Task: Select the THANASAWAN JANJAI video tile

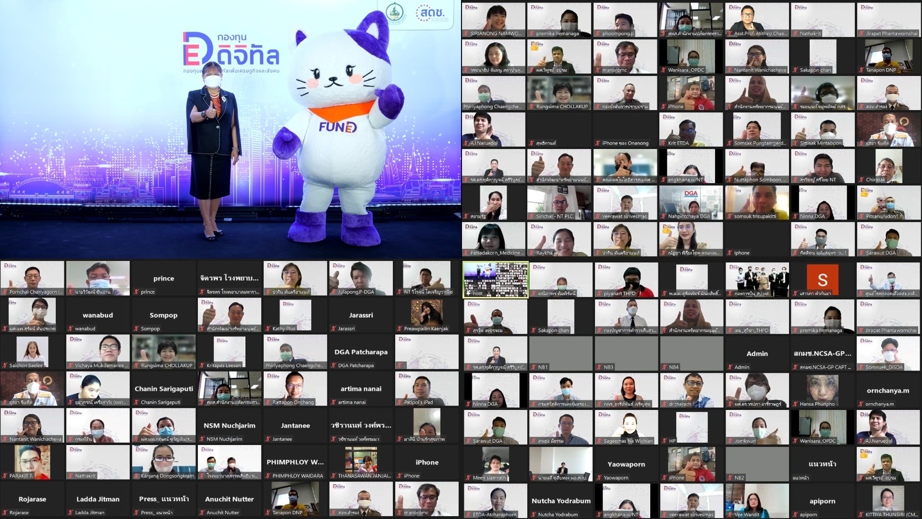Action: (x=361, y=462)
